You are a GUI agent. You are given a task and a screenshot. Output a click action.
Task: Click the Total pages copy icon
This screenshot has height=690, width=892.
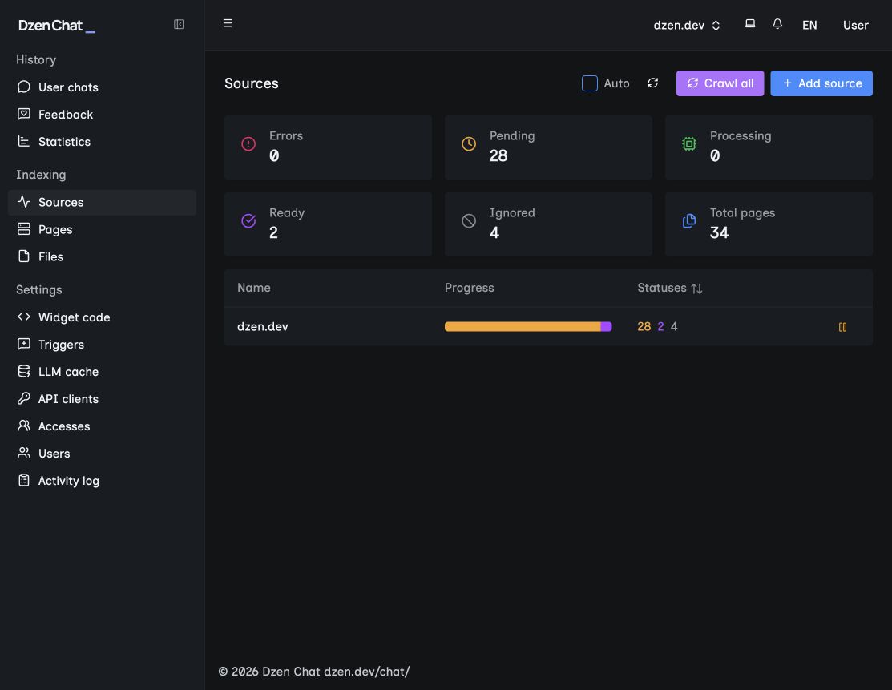point(689,220)
